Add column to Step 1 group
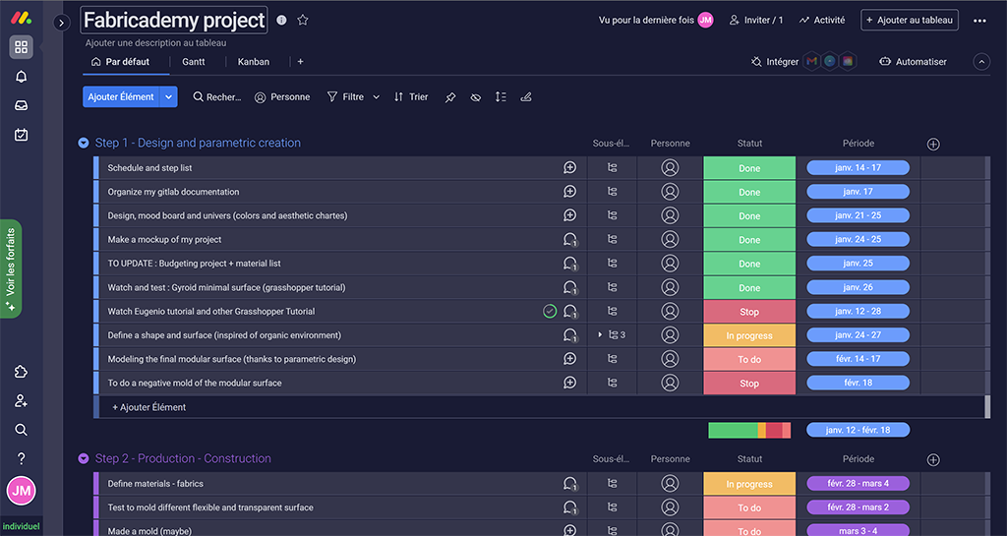This screenshot has height=536, width=1007. pyautogui.click(x=933, y=144)
